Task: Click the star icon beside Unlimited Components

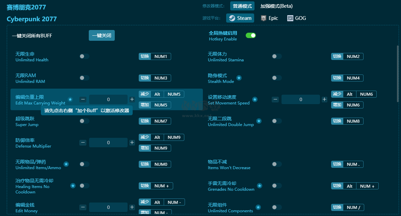Action: tap(258, 207)
